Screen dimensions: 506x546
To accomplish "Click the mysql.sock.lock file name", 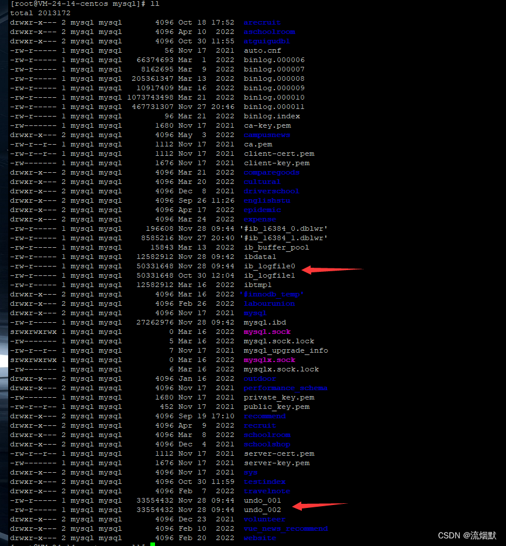I will (x=279, y=342).
